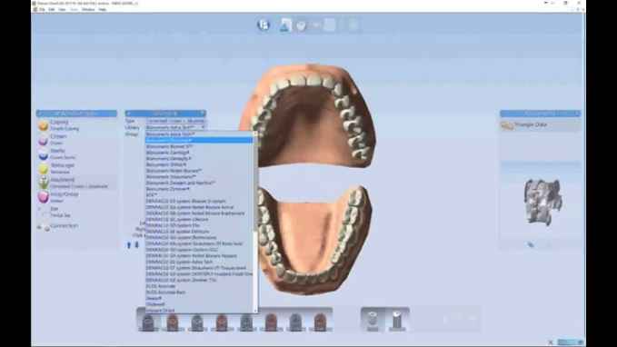Open the File menu

42,9
